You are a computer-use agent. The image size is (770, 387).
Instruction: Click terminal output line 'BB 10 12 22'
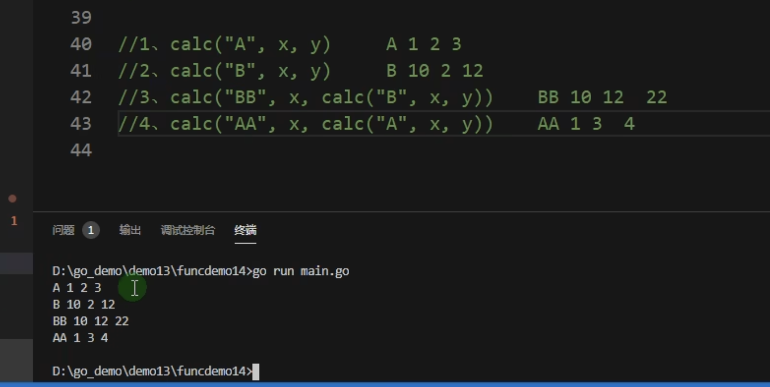(91, 321)
